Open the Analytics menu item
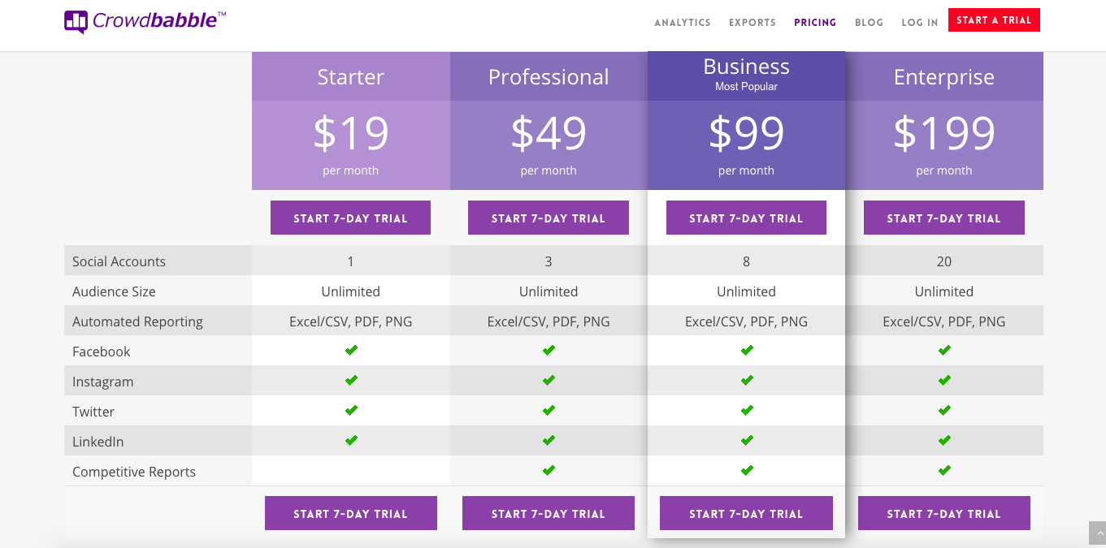 click(683, 23)
